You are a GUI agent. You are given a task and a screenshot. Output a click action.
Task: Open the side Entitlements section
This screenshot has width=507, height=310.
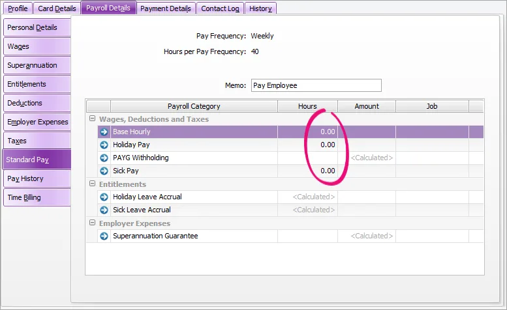tap(37, 84)
